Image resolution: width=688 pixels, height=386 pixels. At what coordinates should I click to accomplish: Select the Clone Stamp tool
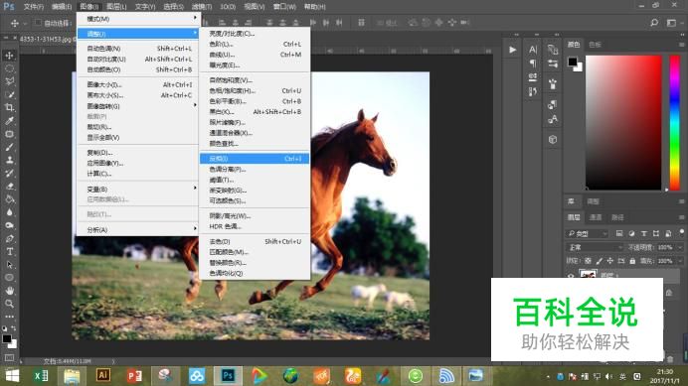(x=9, y=160)
